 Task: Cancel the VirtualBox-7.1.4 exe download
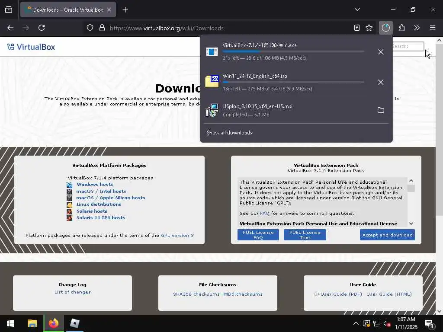tap(381, 52)
